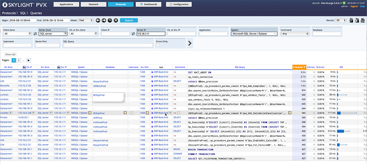The image size is (367, 163).
Task: Click the BCEspProd tooltip text box
Action: coord(108,97)
